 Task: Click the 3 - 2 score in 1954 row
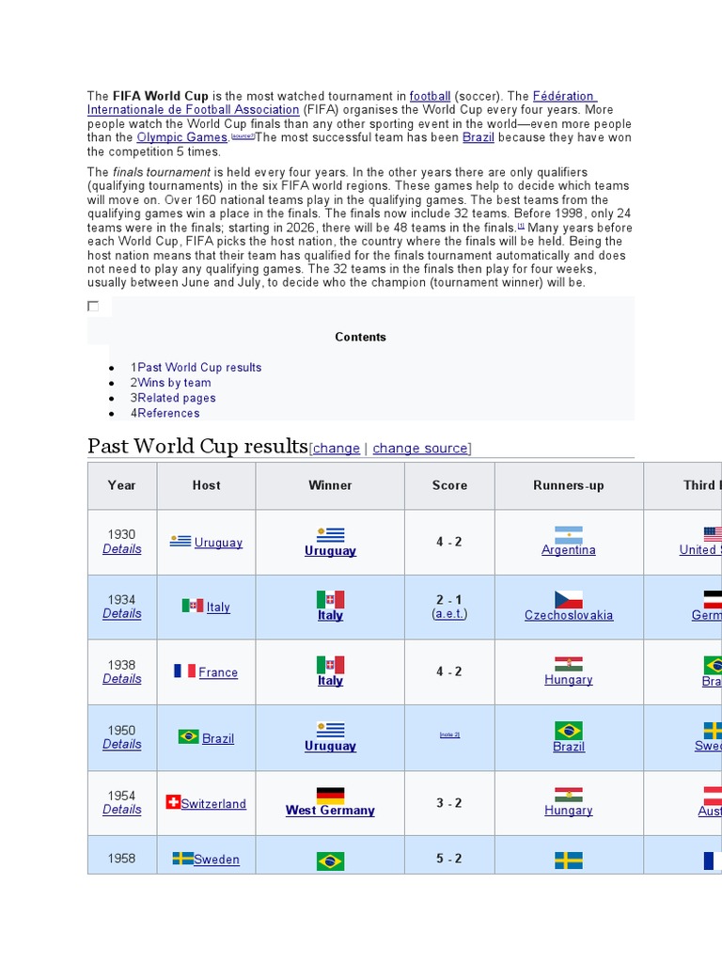pos(449,803)
